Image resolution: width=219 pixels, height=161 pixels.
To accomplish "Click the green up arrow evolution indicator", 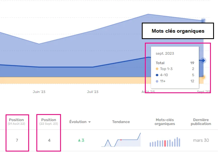I will pyautogui.click(x=79, y=140).
